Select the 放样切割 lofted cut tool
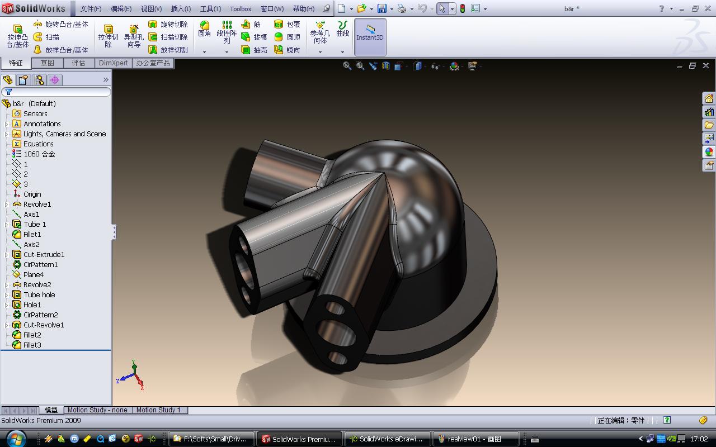The height and width of the screenshot is (447, 716). [x=168, y=50]
